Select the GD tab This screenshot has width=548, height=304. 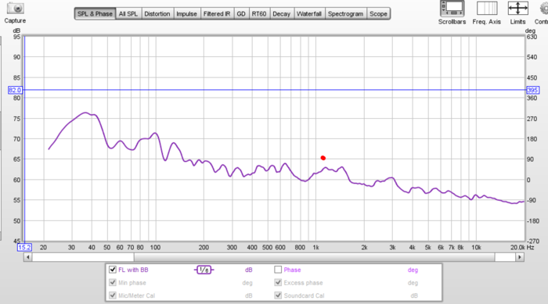tap(241, 14)
